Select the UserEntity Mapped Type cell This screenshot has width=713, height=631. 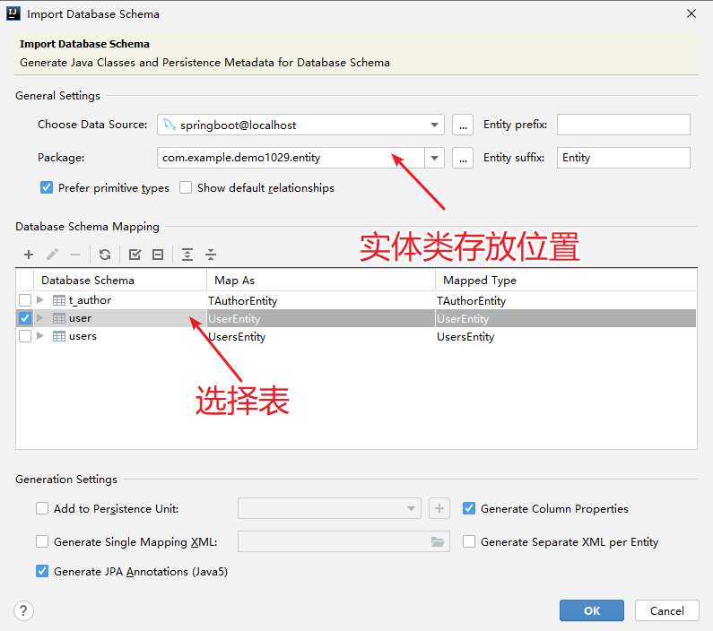566,318
